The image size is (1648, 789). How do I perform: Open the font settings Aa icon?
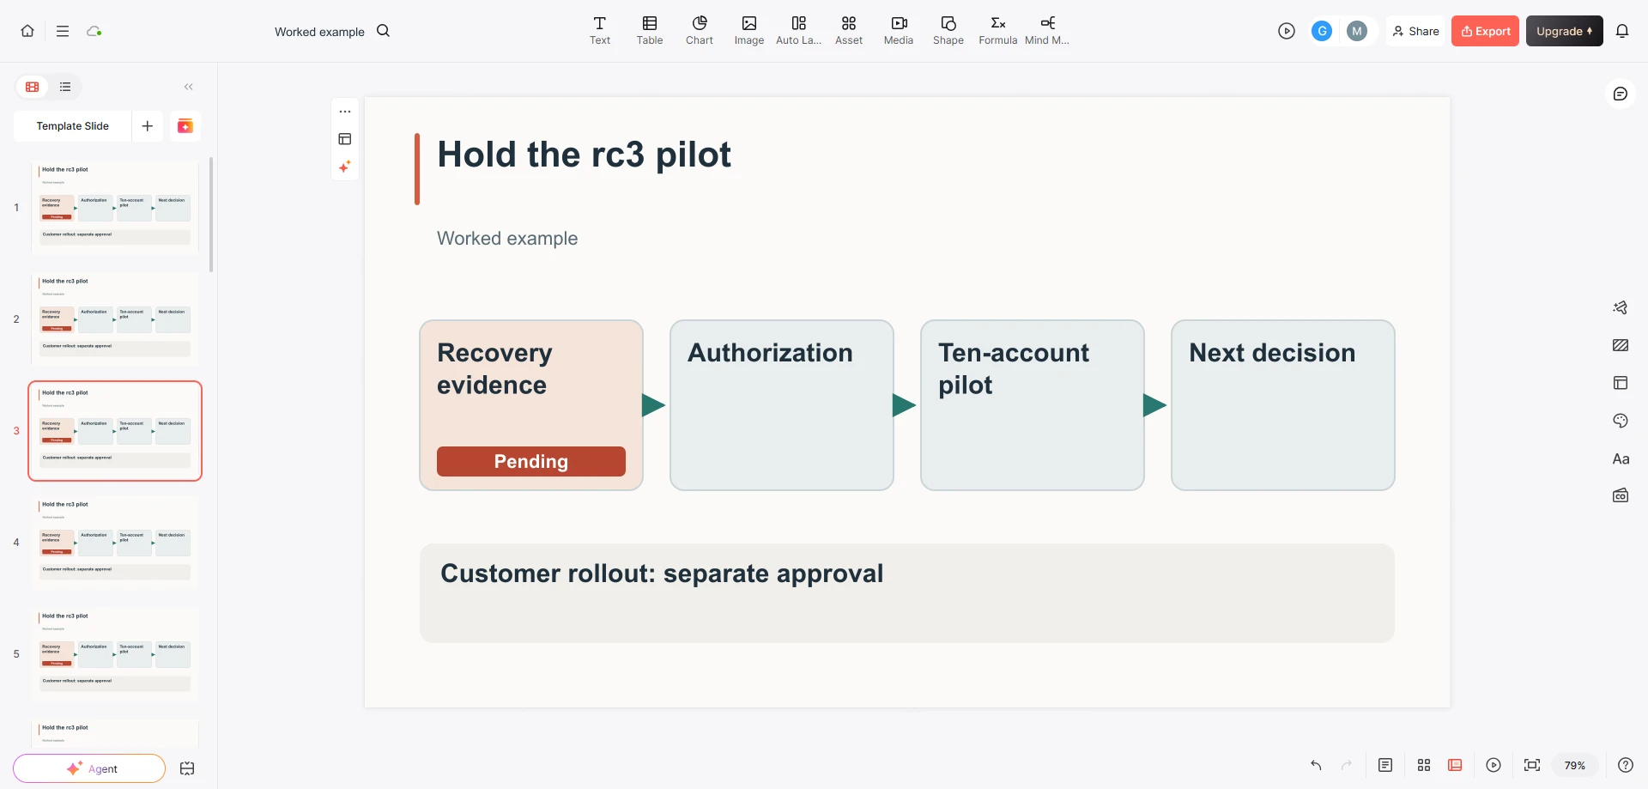tap(1621, 458)
